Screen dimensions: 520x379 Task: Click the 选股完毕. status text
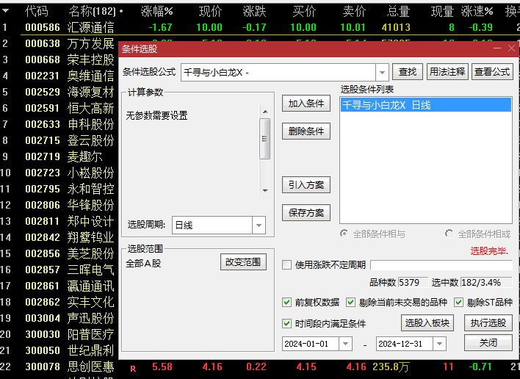click(x=489, y=251)
